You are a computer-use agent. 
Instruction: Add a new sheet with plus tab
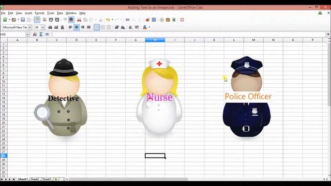(x=56, y=179)
